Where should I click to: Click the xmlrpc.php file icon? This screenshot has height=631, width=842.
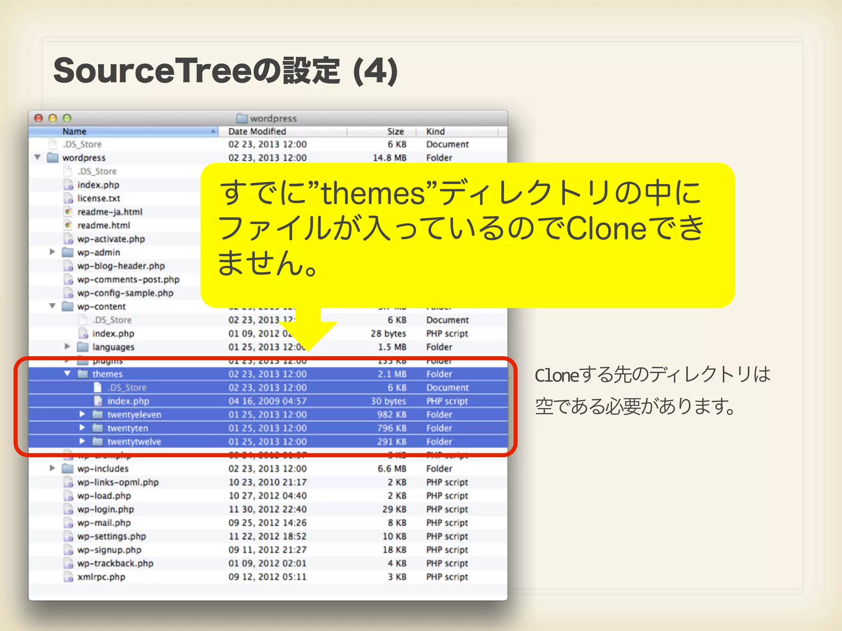(x=68, y=577)
